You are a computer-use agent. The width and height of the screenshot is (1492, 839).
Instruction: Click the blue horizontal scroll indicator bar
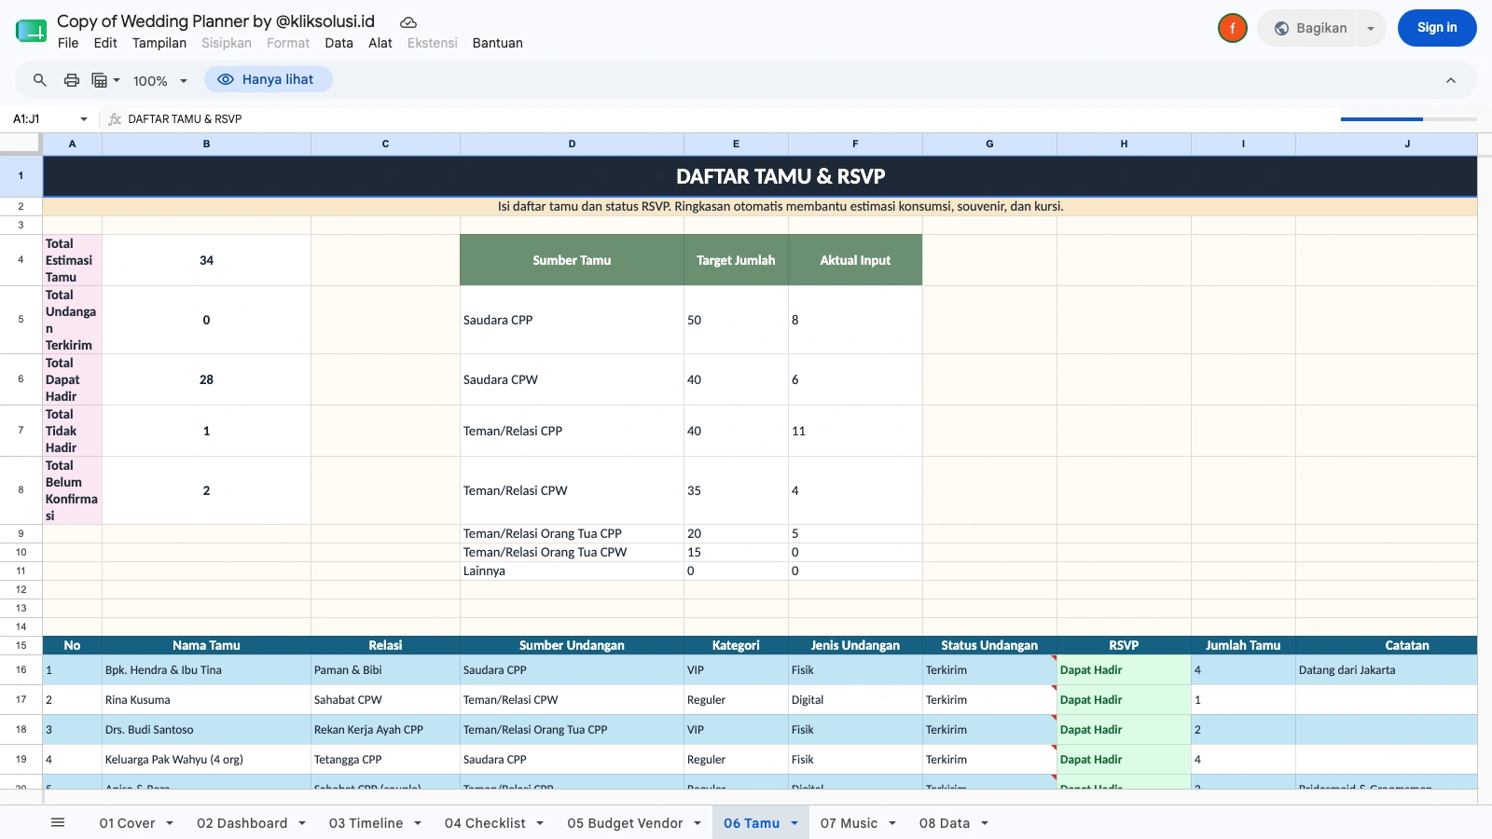pos(1381,119)
